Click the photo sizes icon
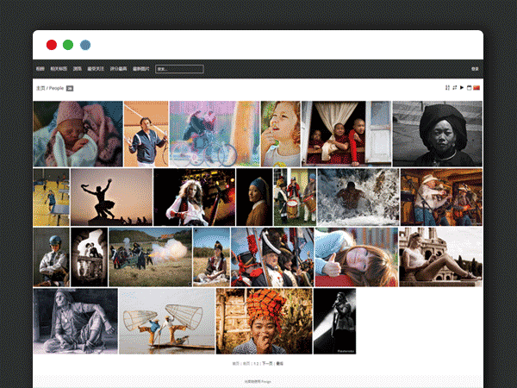Screen dimensions: 517x388 [454, 88]
